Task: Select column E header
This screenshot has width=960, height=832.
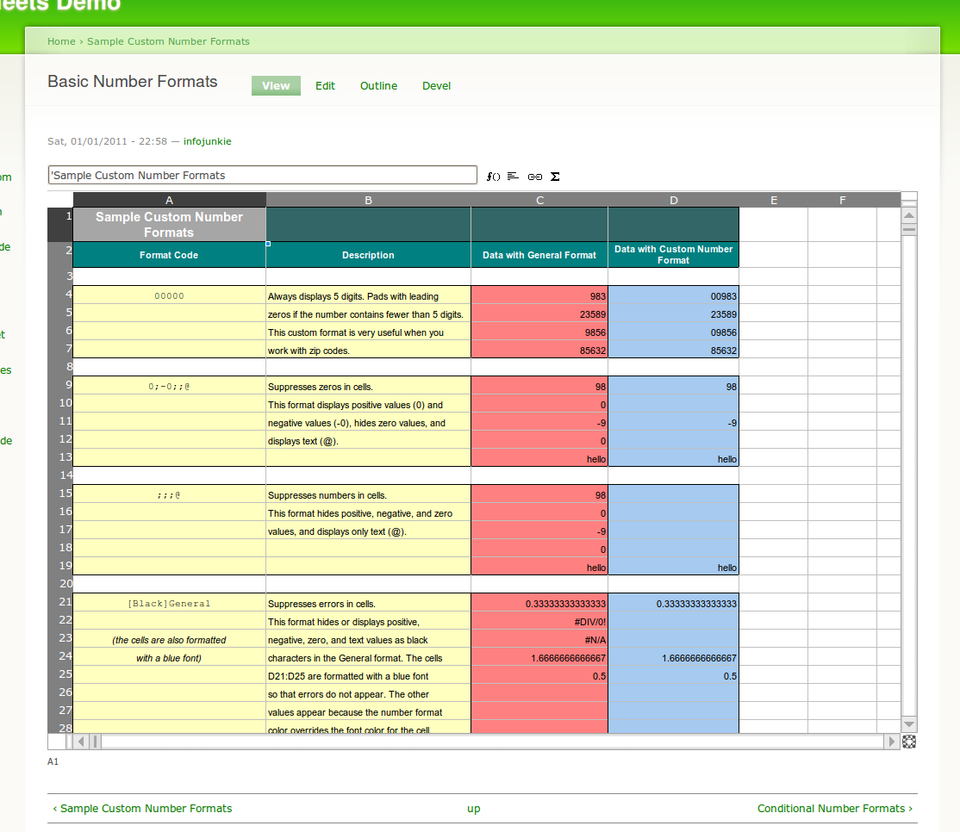Action: [x=774, y=200]
